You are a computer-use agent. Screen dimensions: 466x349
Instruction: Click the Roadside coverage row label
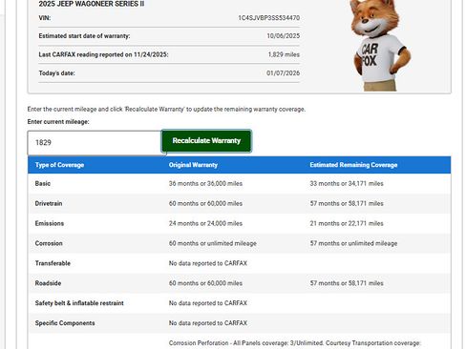pos(48,283)
